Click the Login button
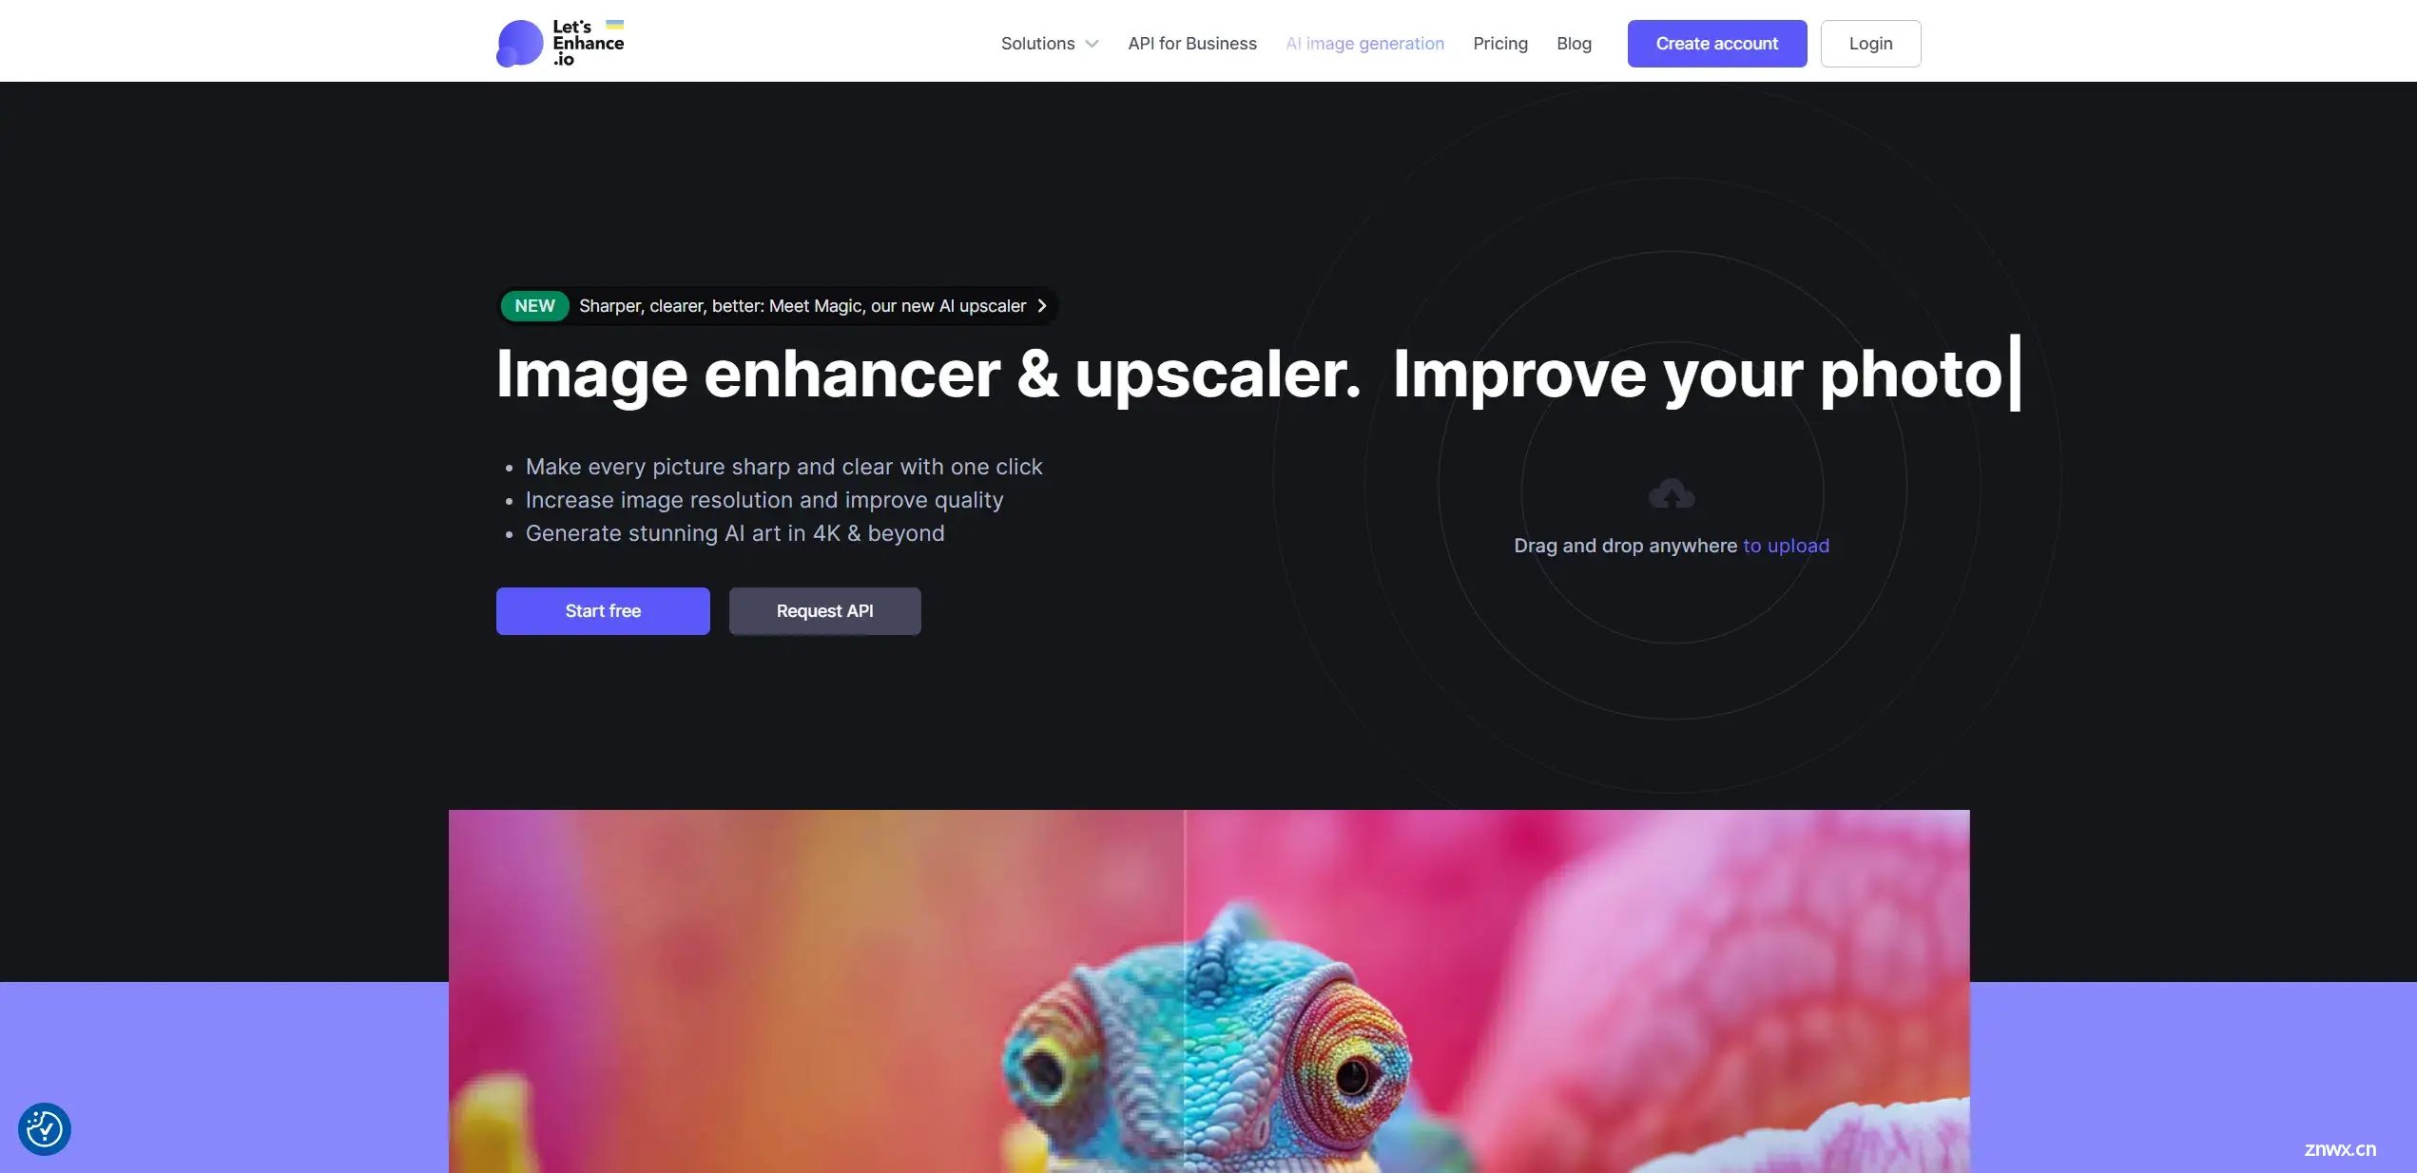Image resolution: width=2417 pixels, height=1173 pixels. point(1869,43)
